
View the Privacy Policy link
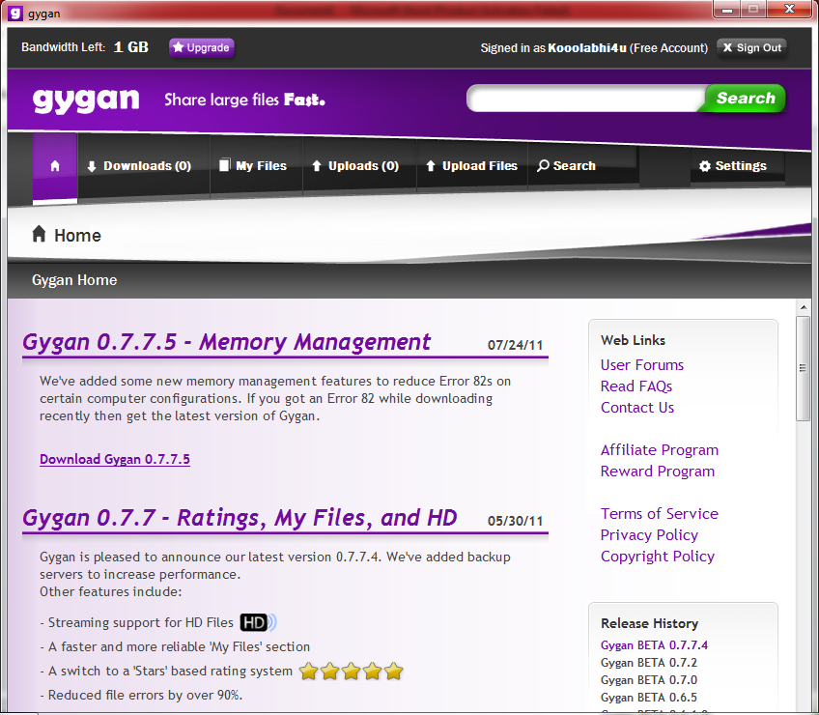[649, 535]
